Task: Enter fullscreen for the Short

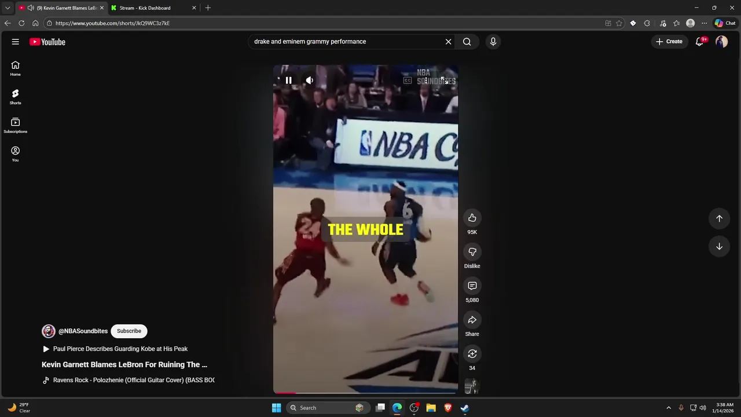Action: tap(444, 81)
